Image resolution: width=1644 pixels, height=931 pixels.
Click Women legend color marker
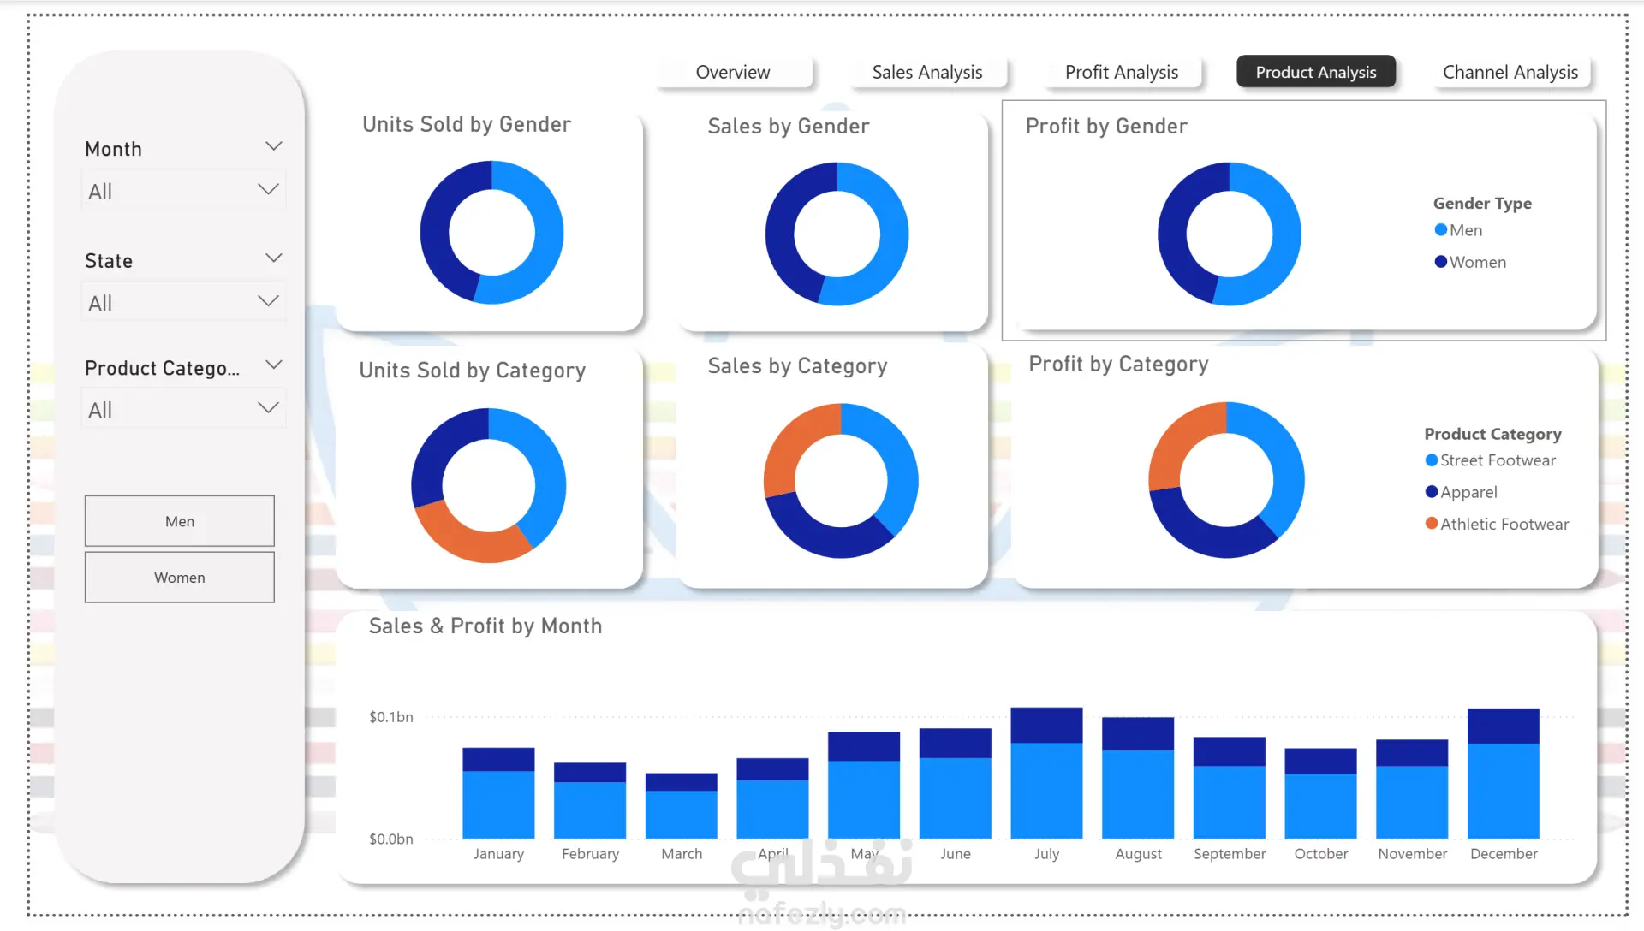tap(1441, 262)
